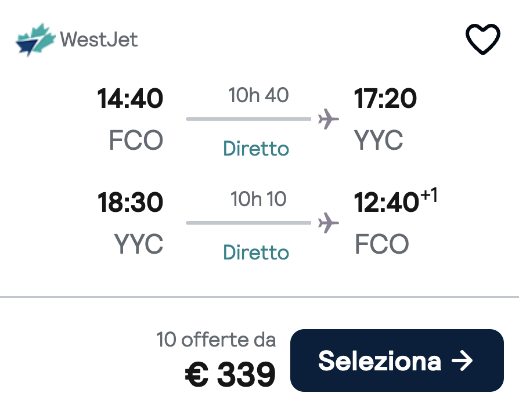519x411 pixels.
Task: Click the airplane icon on return flight
Action: click(x=327, y=222)
